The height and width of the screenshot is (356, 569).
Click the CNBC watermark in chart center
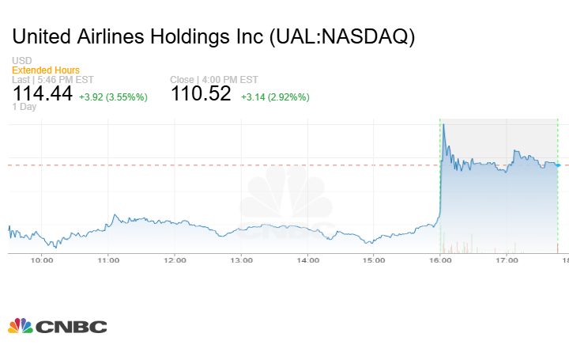(x=284, y=207)
